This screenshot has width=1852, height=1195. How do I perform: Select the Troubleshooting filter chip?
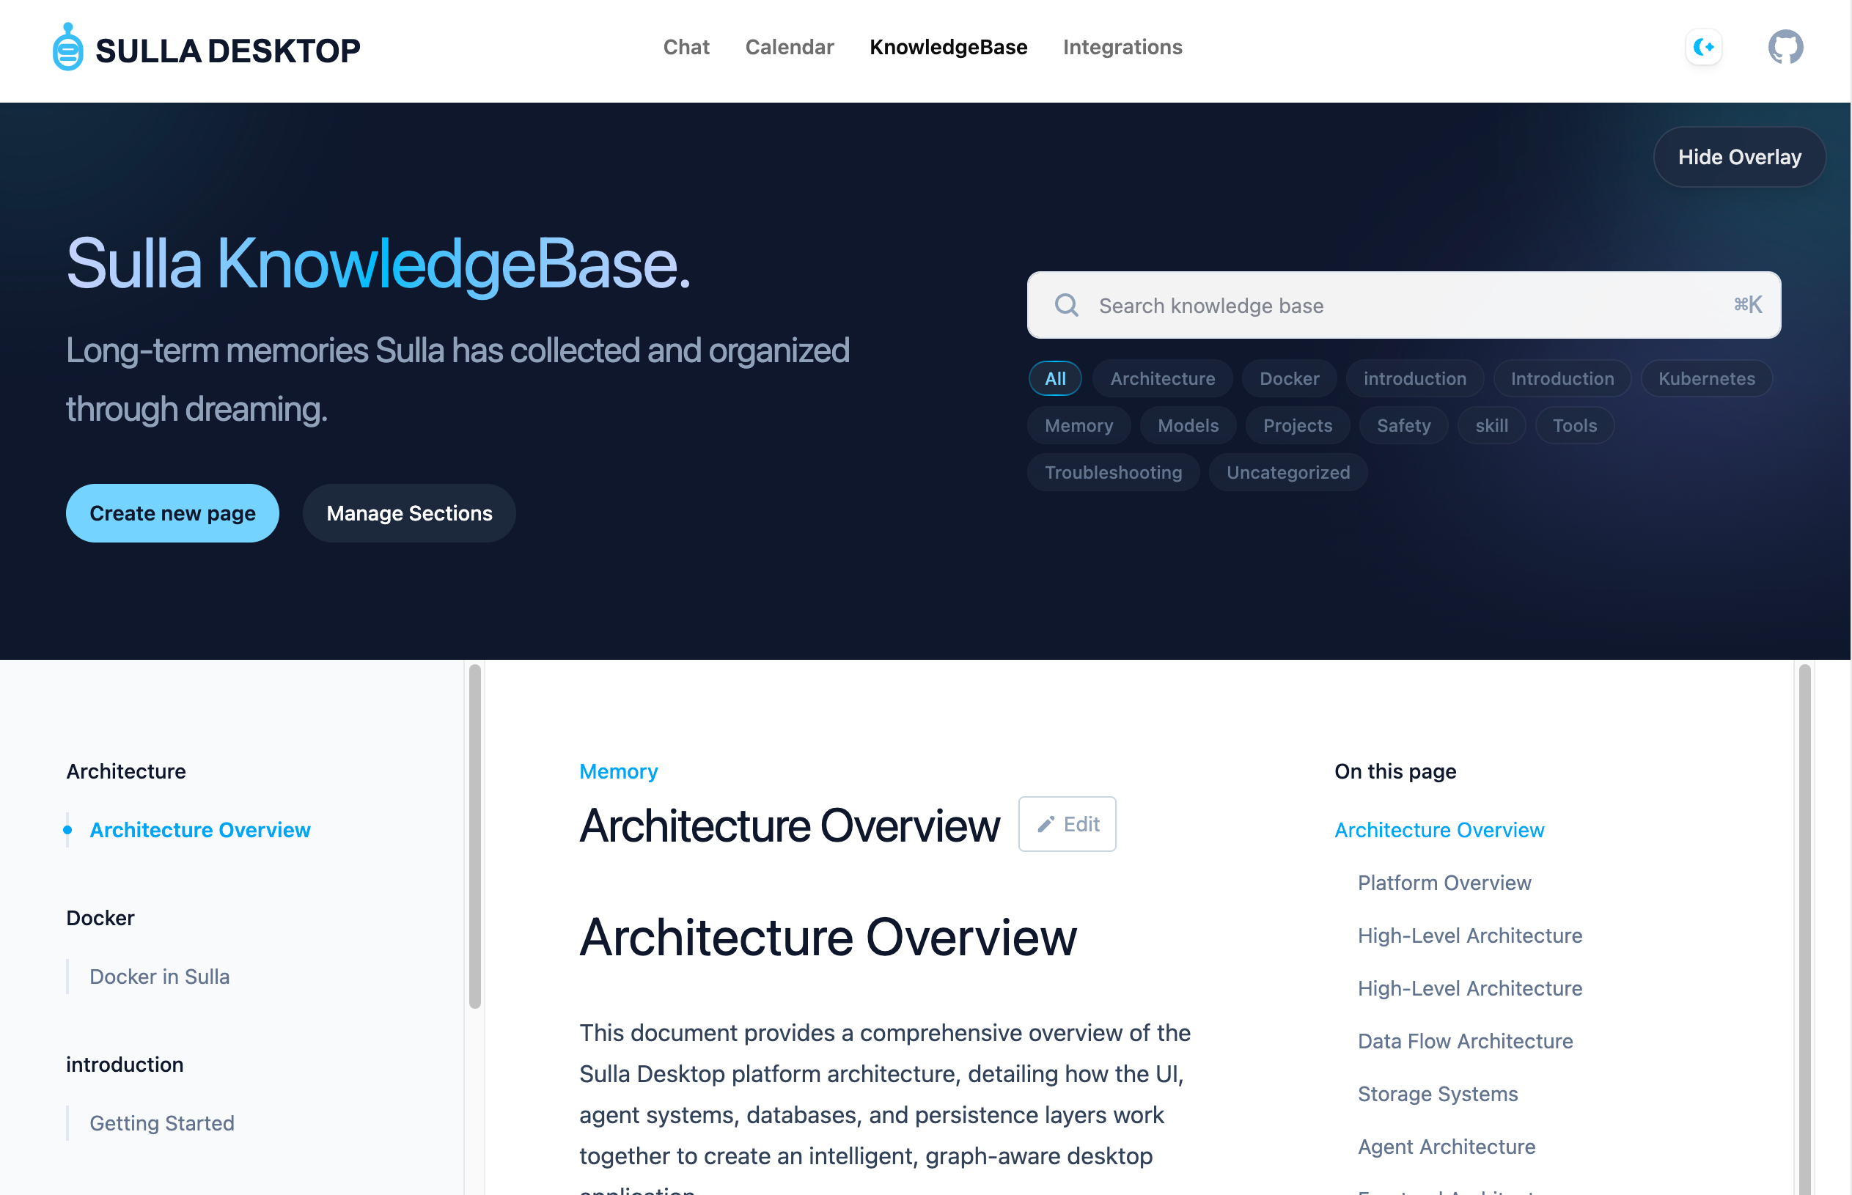1114,472
